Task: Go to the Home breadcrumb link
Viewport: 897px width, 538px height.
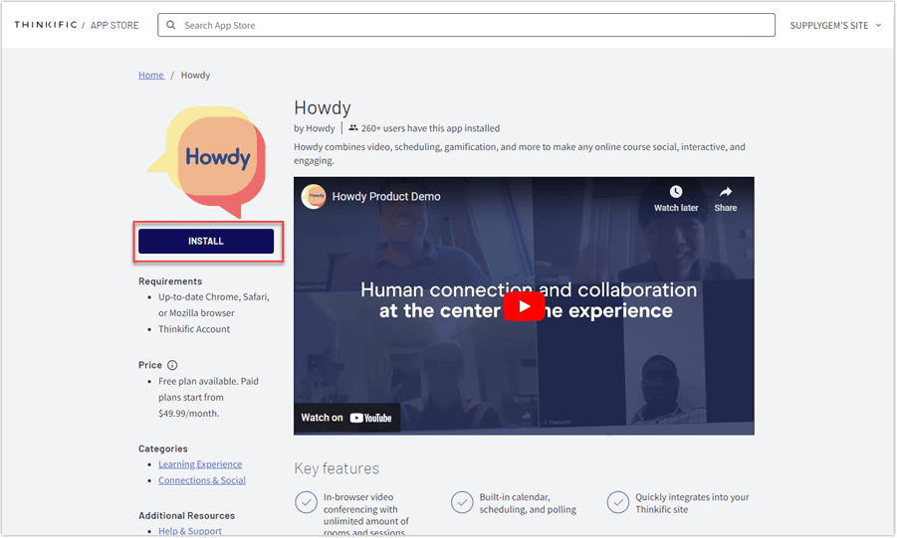Action: pos(151,75)
